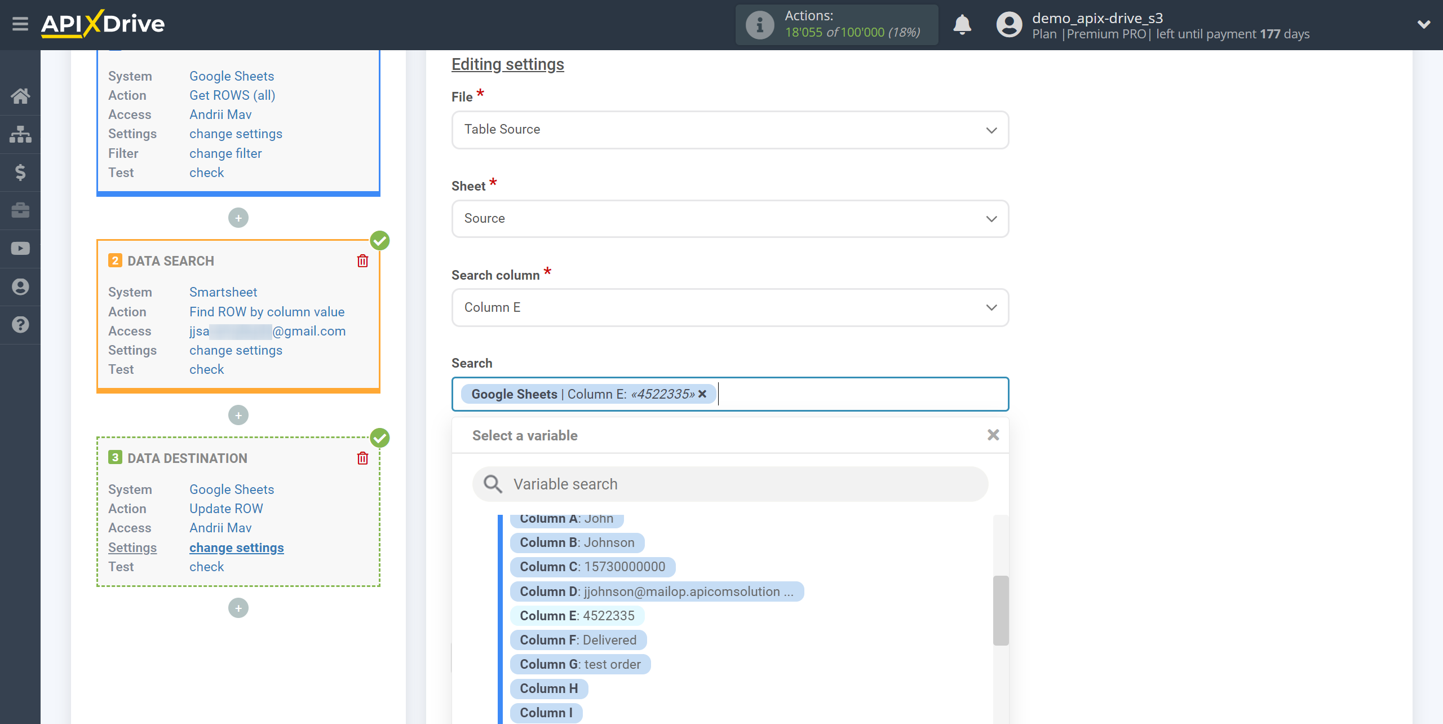The image size is (1443, 724).
Task: Click the account avatar icon
Action: tap(1009, 25)
